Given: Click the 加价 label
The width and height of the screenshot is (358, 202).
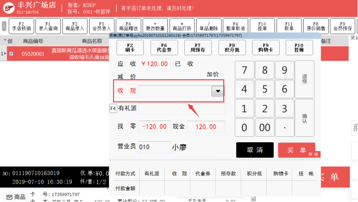Looking at the screenshot, I should [x=213, y=74].
